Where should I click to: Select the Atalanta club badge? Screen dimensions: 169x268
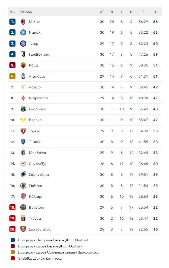(x=23, y=76)
